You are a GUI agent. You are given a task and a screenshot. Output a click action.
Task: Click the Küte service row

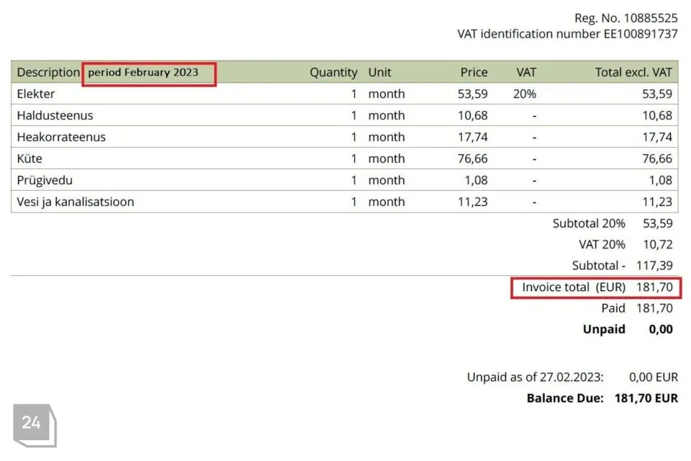click(30, 158)
